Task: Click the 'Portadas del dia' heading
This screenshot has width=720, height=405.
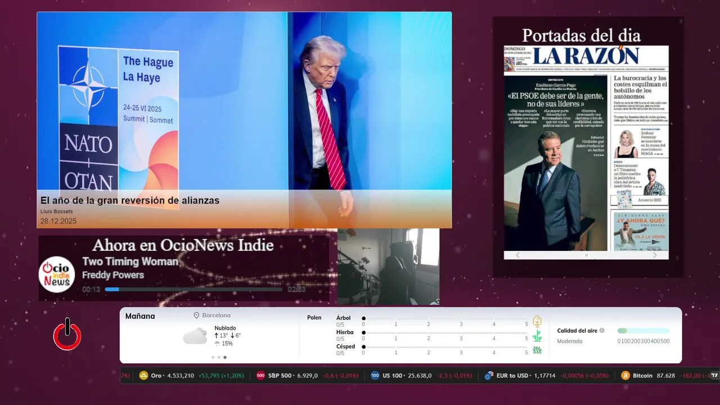Action: coord(581,35)
